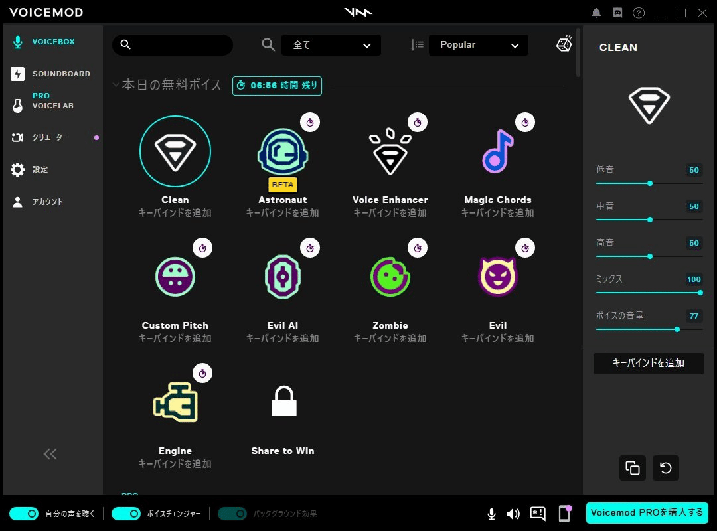Open notifications via the bell icon
This screenshot has height=531, width=717.
(x=596, y=12)
